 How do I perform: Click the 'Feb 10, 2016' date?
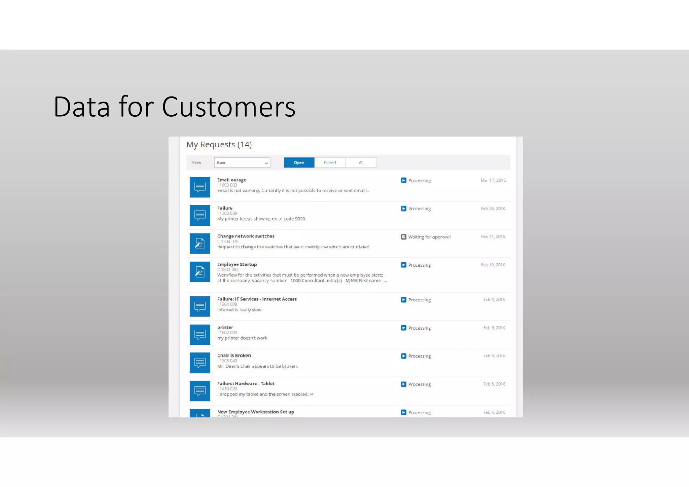pyautogui.click(x=493, y=265)
